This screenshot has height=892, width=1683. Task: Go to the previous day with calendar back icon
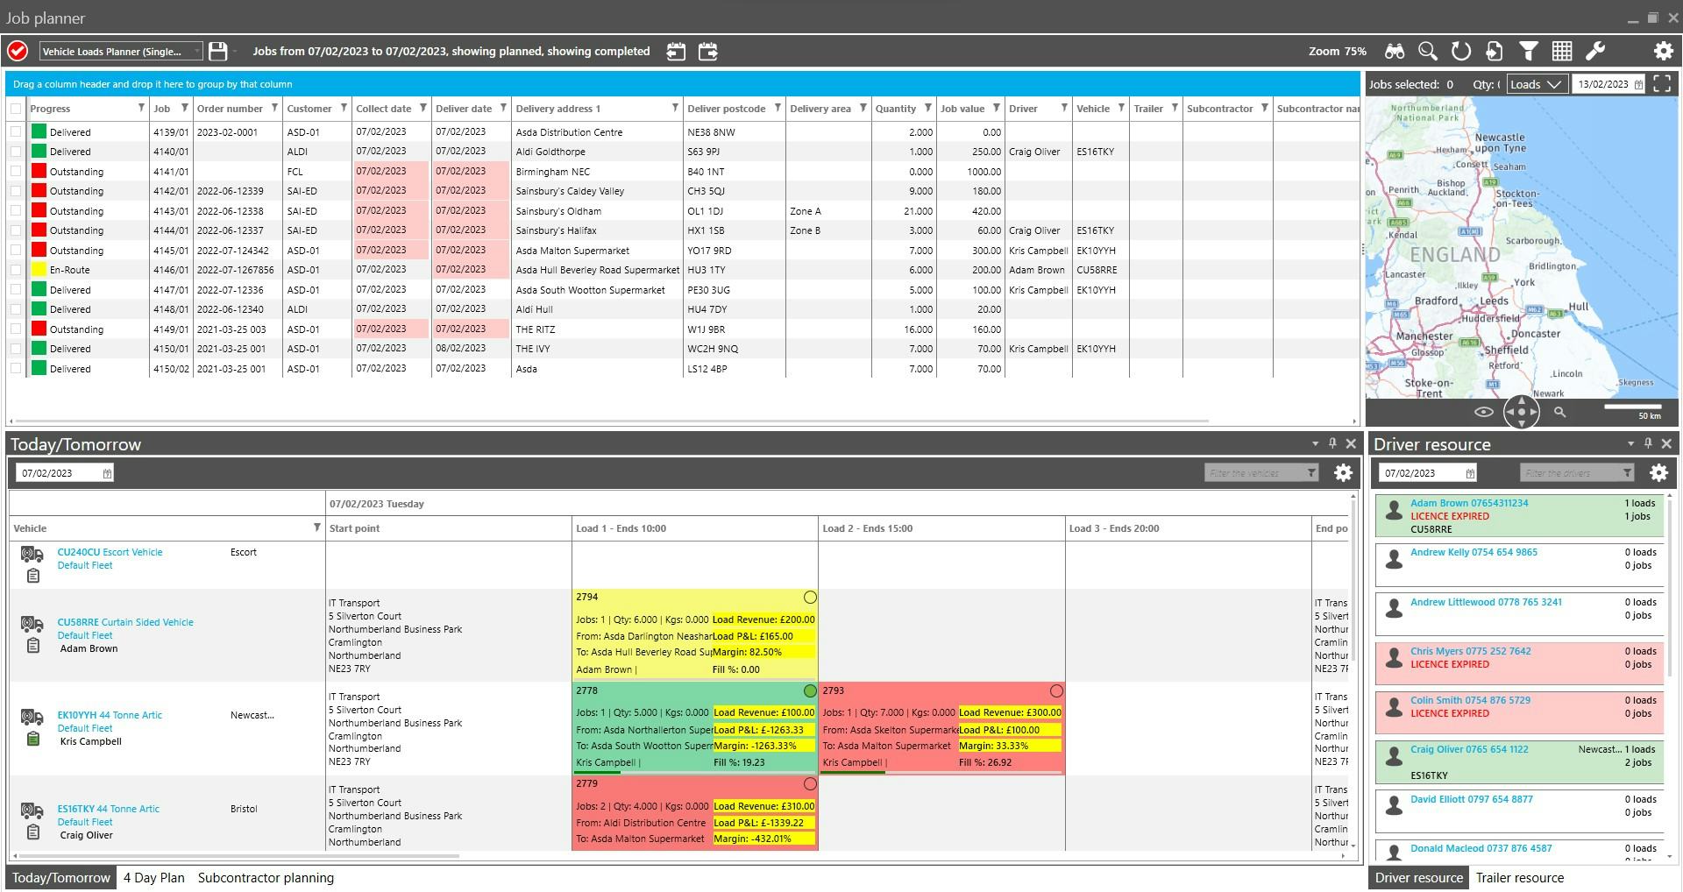(x=675, y=51)
